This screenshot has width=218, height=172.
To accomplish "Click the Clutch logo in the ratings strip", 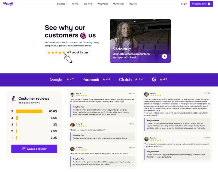I will click(125, 80).
